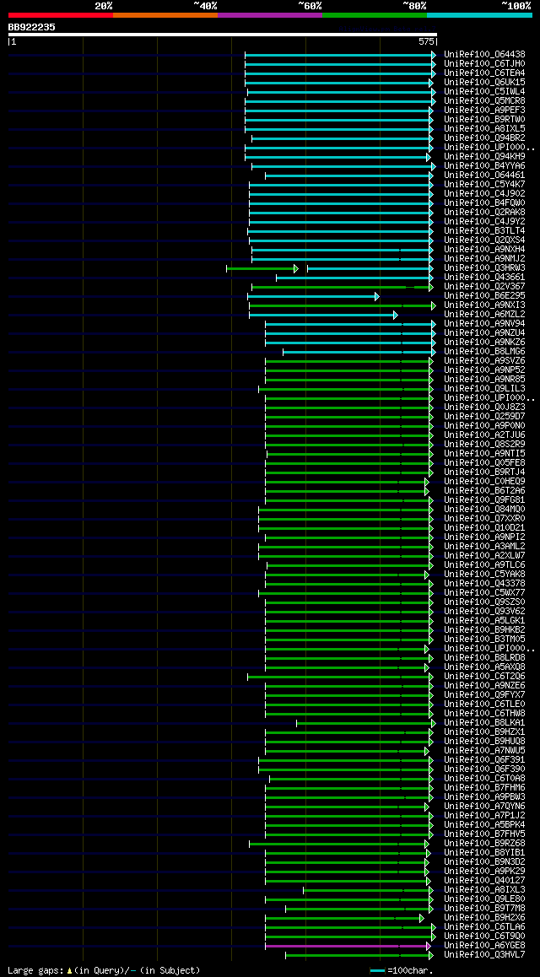
Task: Click the UniRef100_A9PEF3 label
Action: pyautogui.click(x=484, y=111)
